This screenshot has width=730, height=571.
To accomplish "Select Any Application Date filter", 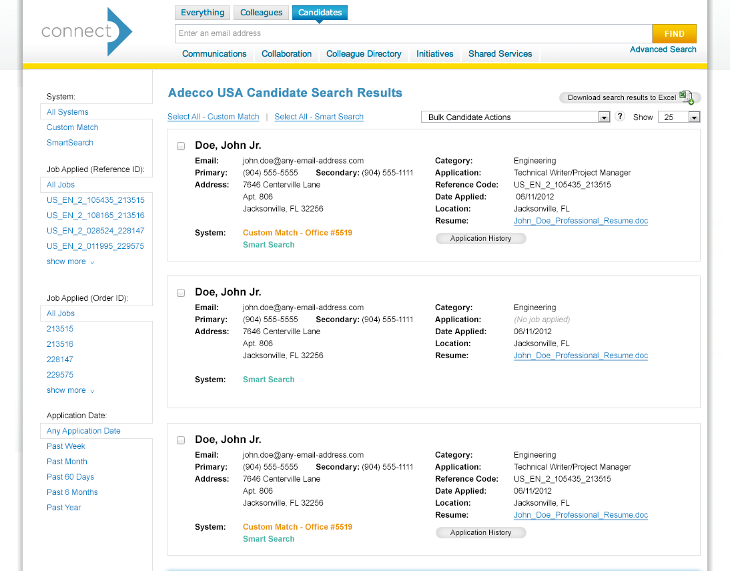I will (83, 431).
